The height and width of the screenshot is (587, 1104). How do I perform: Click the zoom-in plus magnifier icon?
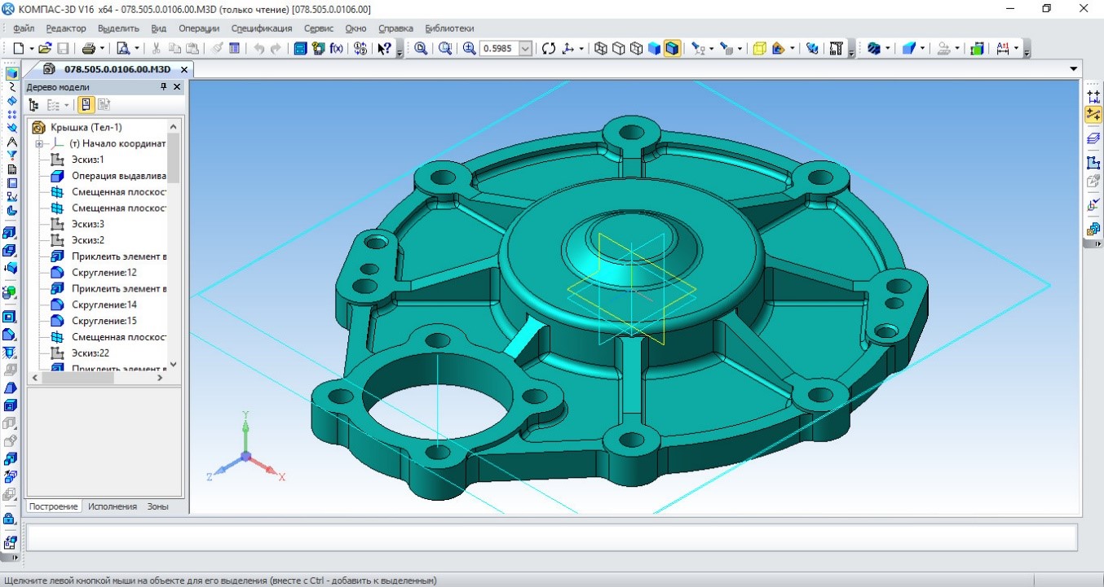coord(469,49)
